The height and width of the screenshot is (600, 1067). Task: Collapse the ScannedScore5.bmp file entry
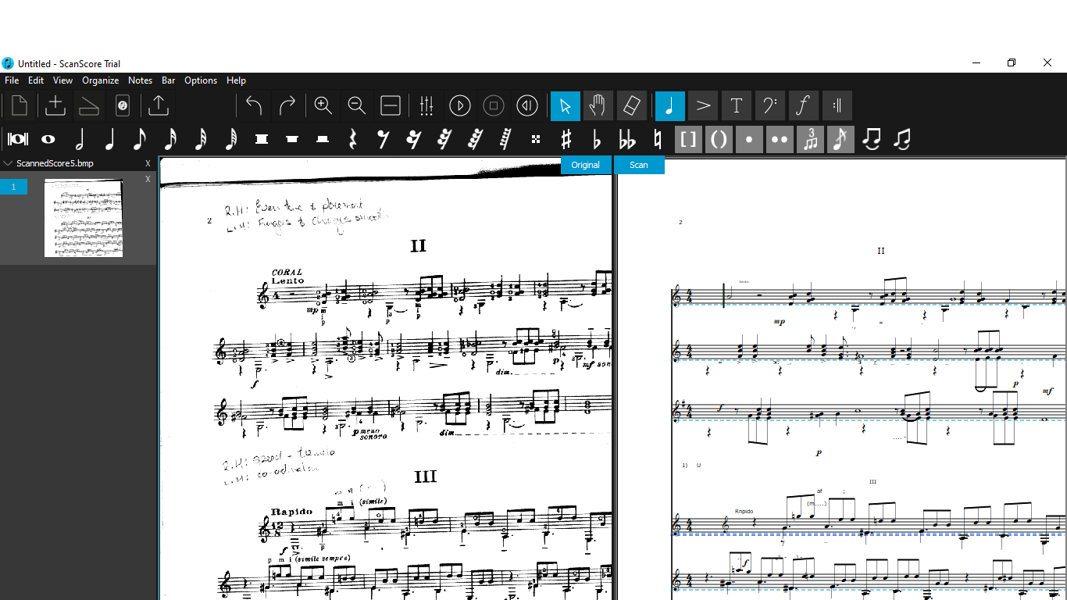tap(9, 163)
